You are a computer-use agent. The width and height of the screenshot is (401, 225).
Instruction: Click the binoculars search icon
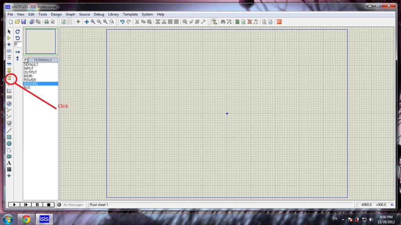(x=223, y=22)
